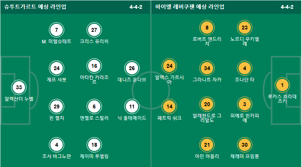Image resolution: width=302 pixels, height=167 pixels.
Task: Open the 슈투트가르트 예상 라인업 header
Action: pos(35,7)
